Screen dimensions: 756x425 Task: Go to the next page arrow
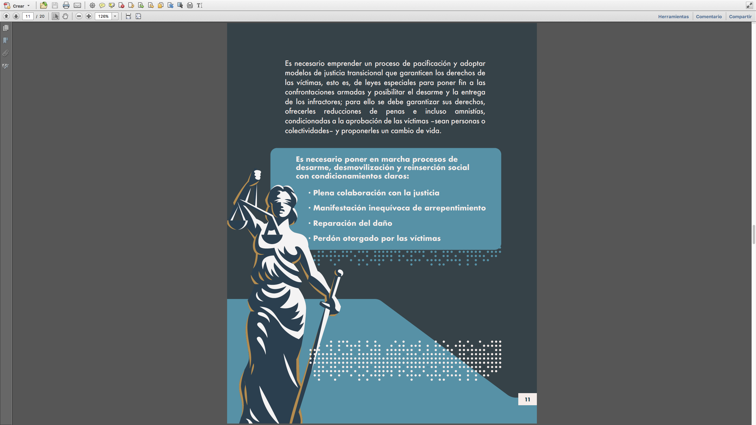pos(16,16)
